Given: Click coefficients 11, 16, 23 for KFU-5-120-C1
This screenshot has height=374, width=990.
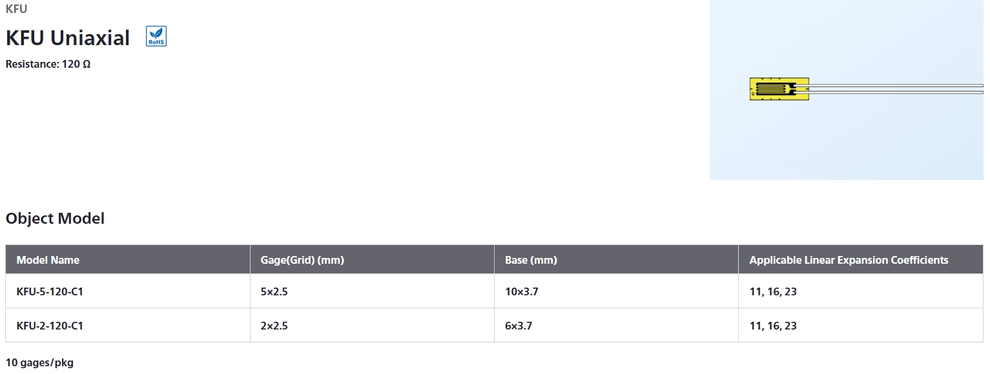Looking at the screenshot, I should pos(773,291).
